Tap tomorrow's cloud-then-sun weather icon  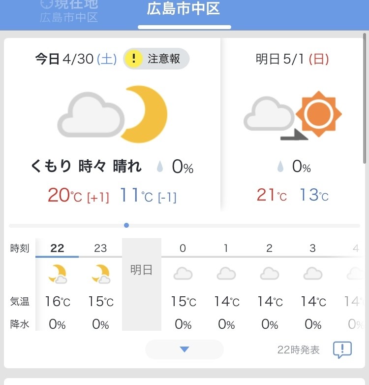(293, 115)
